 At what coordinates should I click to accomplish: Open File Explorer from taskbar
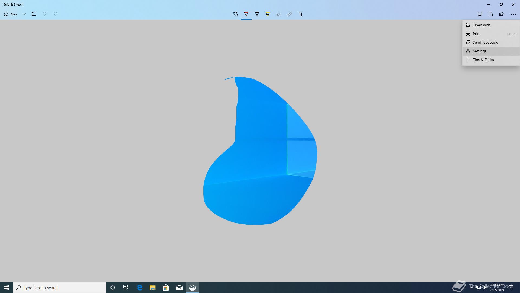coord(153,288)
